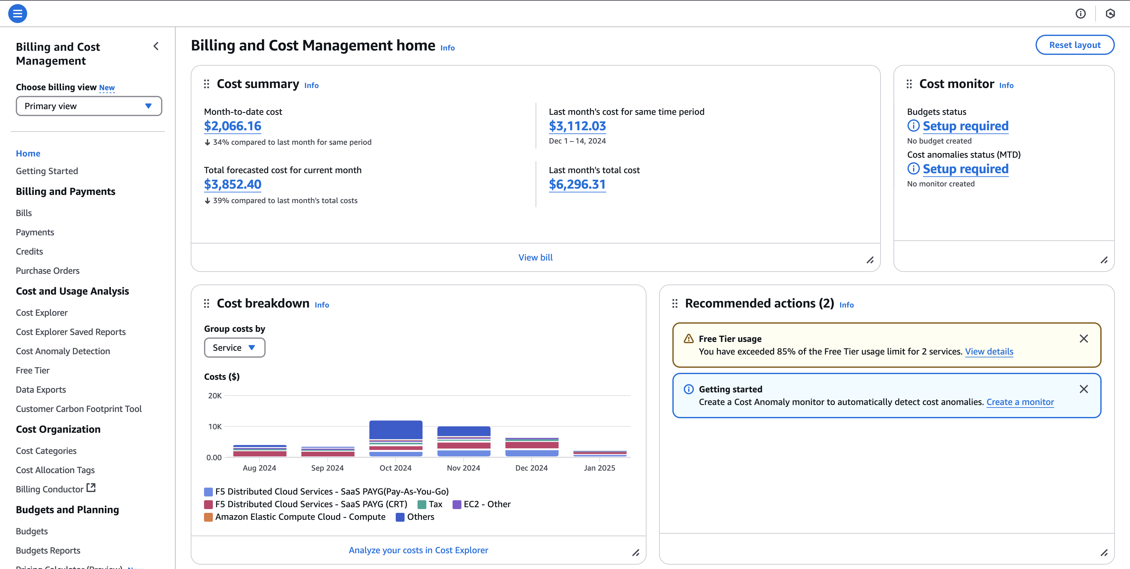
Task: Open CloudShell hexagon icon in top right
Action: (1111, 14)
